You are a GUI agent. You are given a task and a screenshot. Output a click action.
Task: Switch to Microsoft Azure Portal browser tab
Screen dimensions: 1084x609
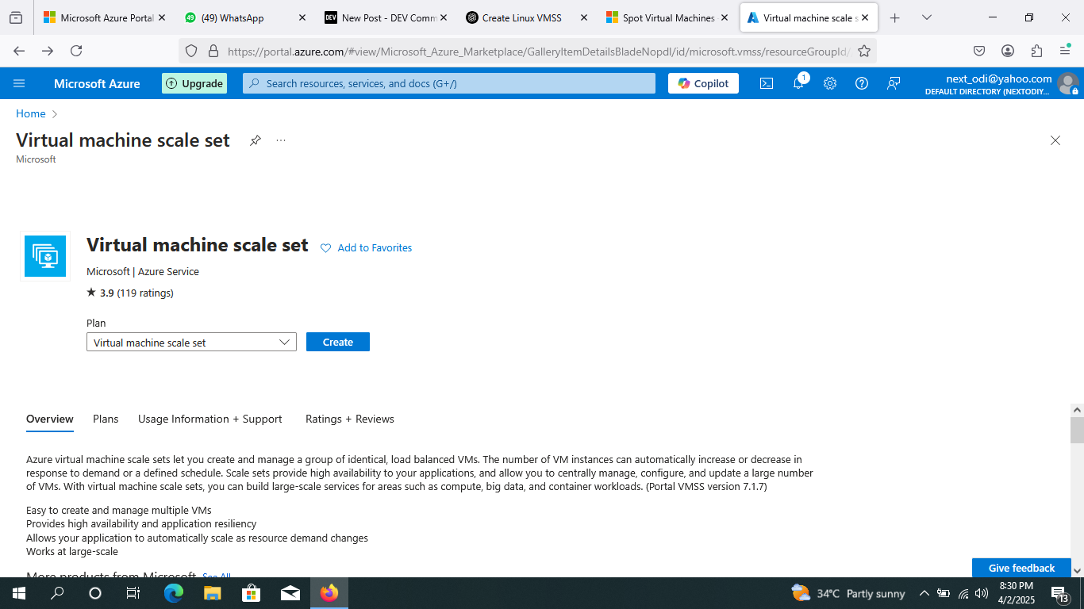coord(104,17)
